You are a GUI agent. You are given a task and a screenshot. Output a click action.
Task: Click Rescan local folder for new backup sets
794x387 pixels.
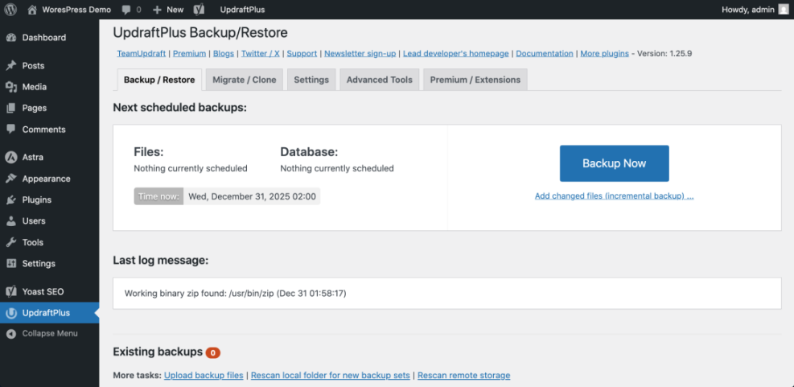pos(330,376)
